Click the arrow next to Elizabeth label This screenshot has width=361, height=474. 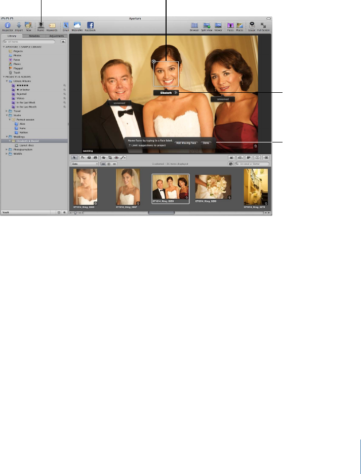(176, 93)
